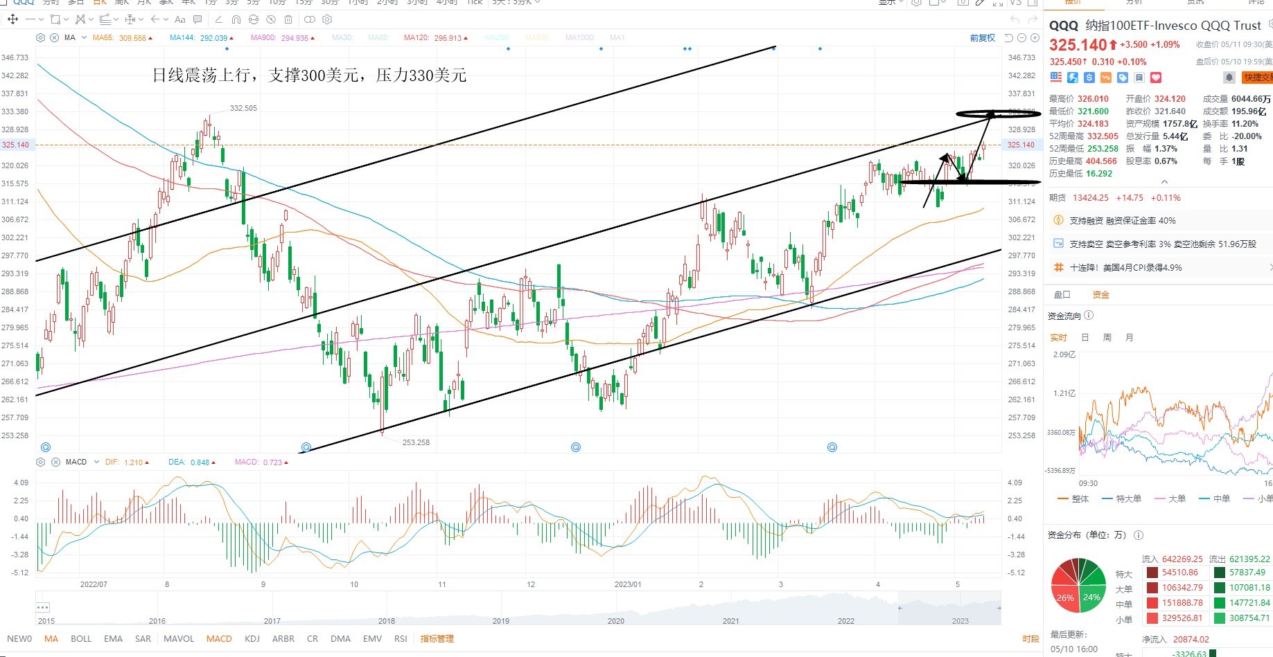
Task: Select the arrow drawing tool
Action: [x=155, y=19]
